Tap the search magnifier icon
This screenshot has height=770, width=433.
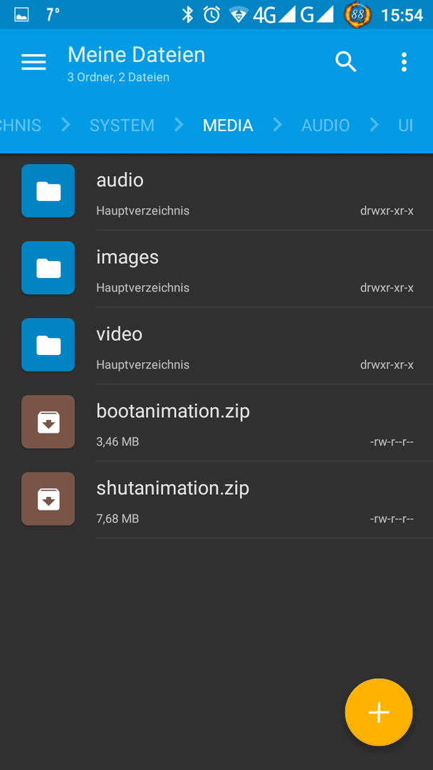pyautogui.click(x=345, y=62)
